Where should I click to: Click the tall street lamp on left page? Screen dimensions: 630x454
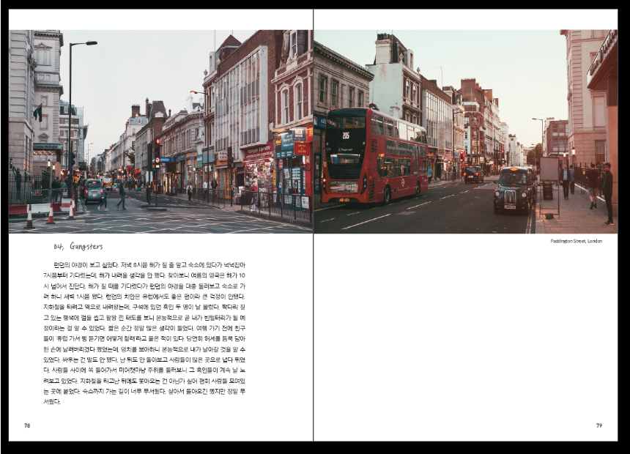coord(71,110)
